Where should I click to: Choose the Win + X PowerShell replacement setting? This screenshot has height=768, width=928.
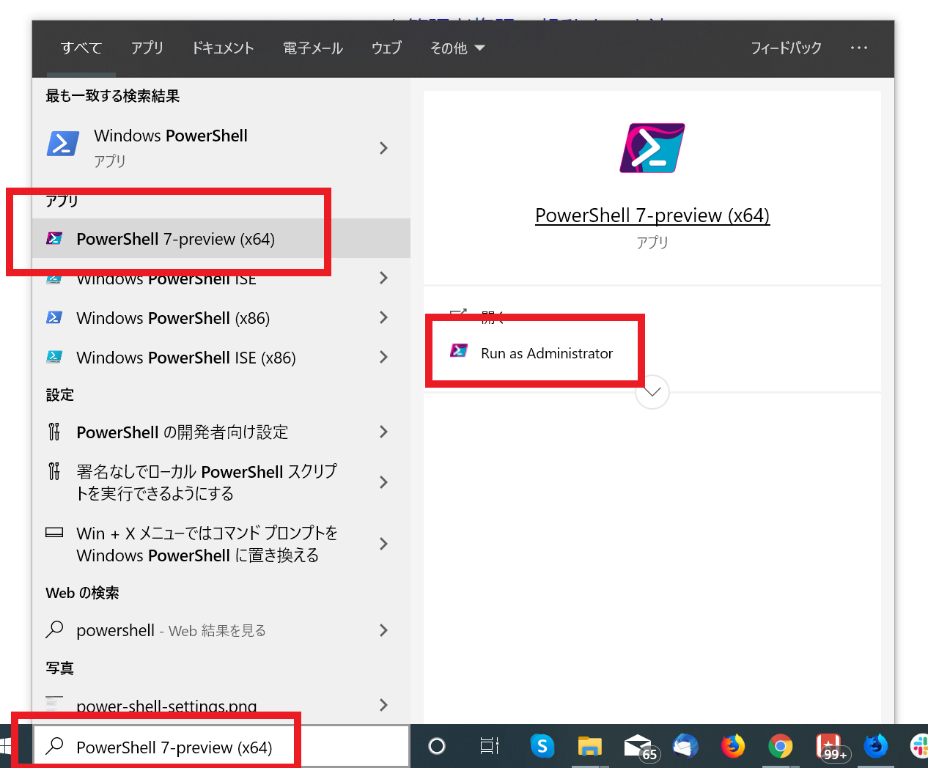point(206,544)
